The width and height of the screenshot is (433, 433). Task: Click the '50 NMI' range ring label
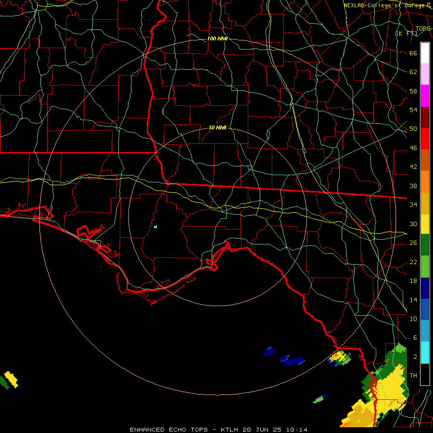pos(217,127)
